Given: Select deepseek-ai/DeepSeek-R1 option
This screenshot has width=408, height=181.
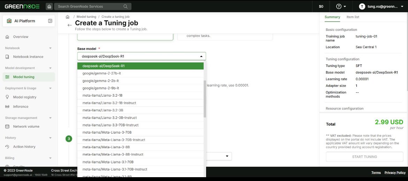Looking at the screenshot, I should click(141, 66).
